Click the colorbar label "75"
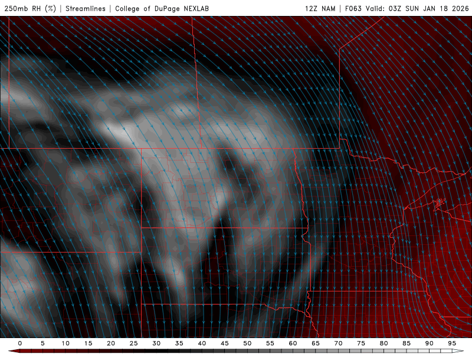This screenshot has height=354, width=472. (361, 343)
